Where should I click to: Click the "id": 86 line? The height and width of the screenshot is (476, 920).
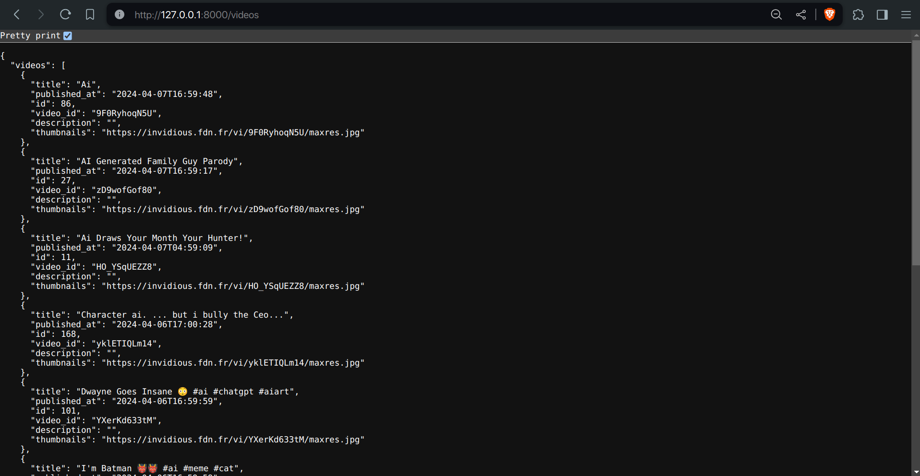(x=53, y=104)
